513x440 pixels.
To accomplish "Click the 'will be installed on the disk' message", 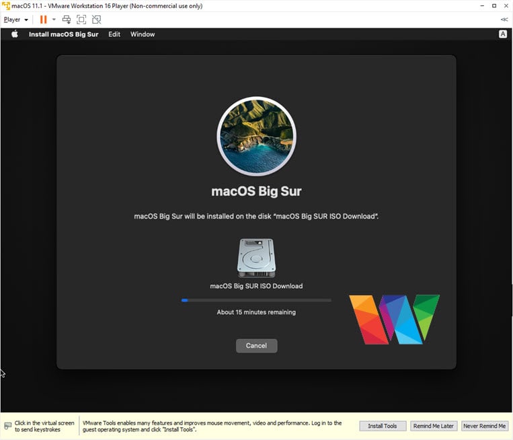I will click(x=256, y=217).
